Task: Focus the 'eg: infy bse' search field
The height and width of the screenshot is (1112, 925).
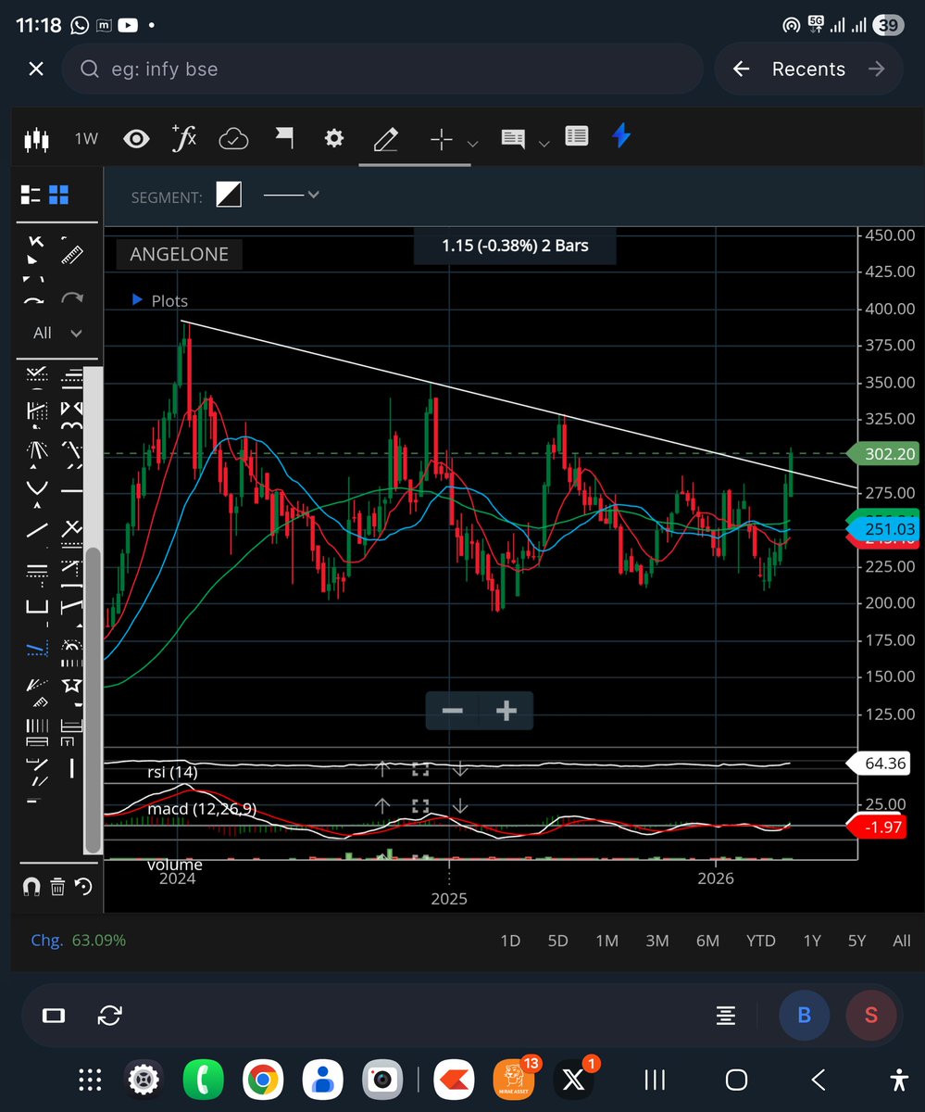Action: pos(382,69)
